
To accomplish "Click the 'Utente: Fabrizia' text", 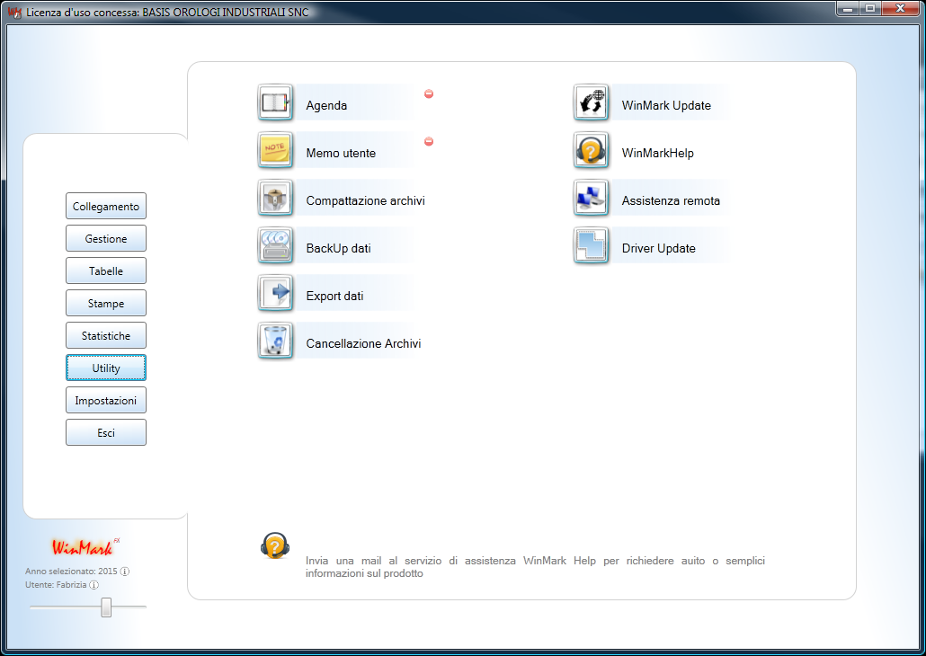I will (x=56, y=585).
